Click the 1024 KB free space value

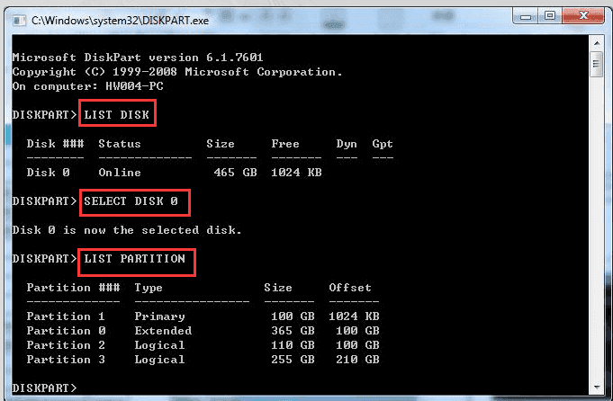click(x=296, y=173)
